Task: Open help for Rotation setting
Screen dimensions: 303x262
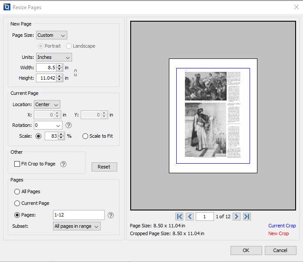Action: point(69,125)
